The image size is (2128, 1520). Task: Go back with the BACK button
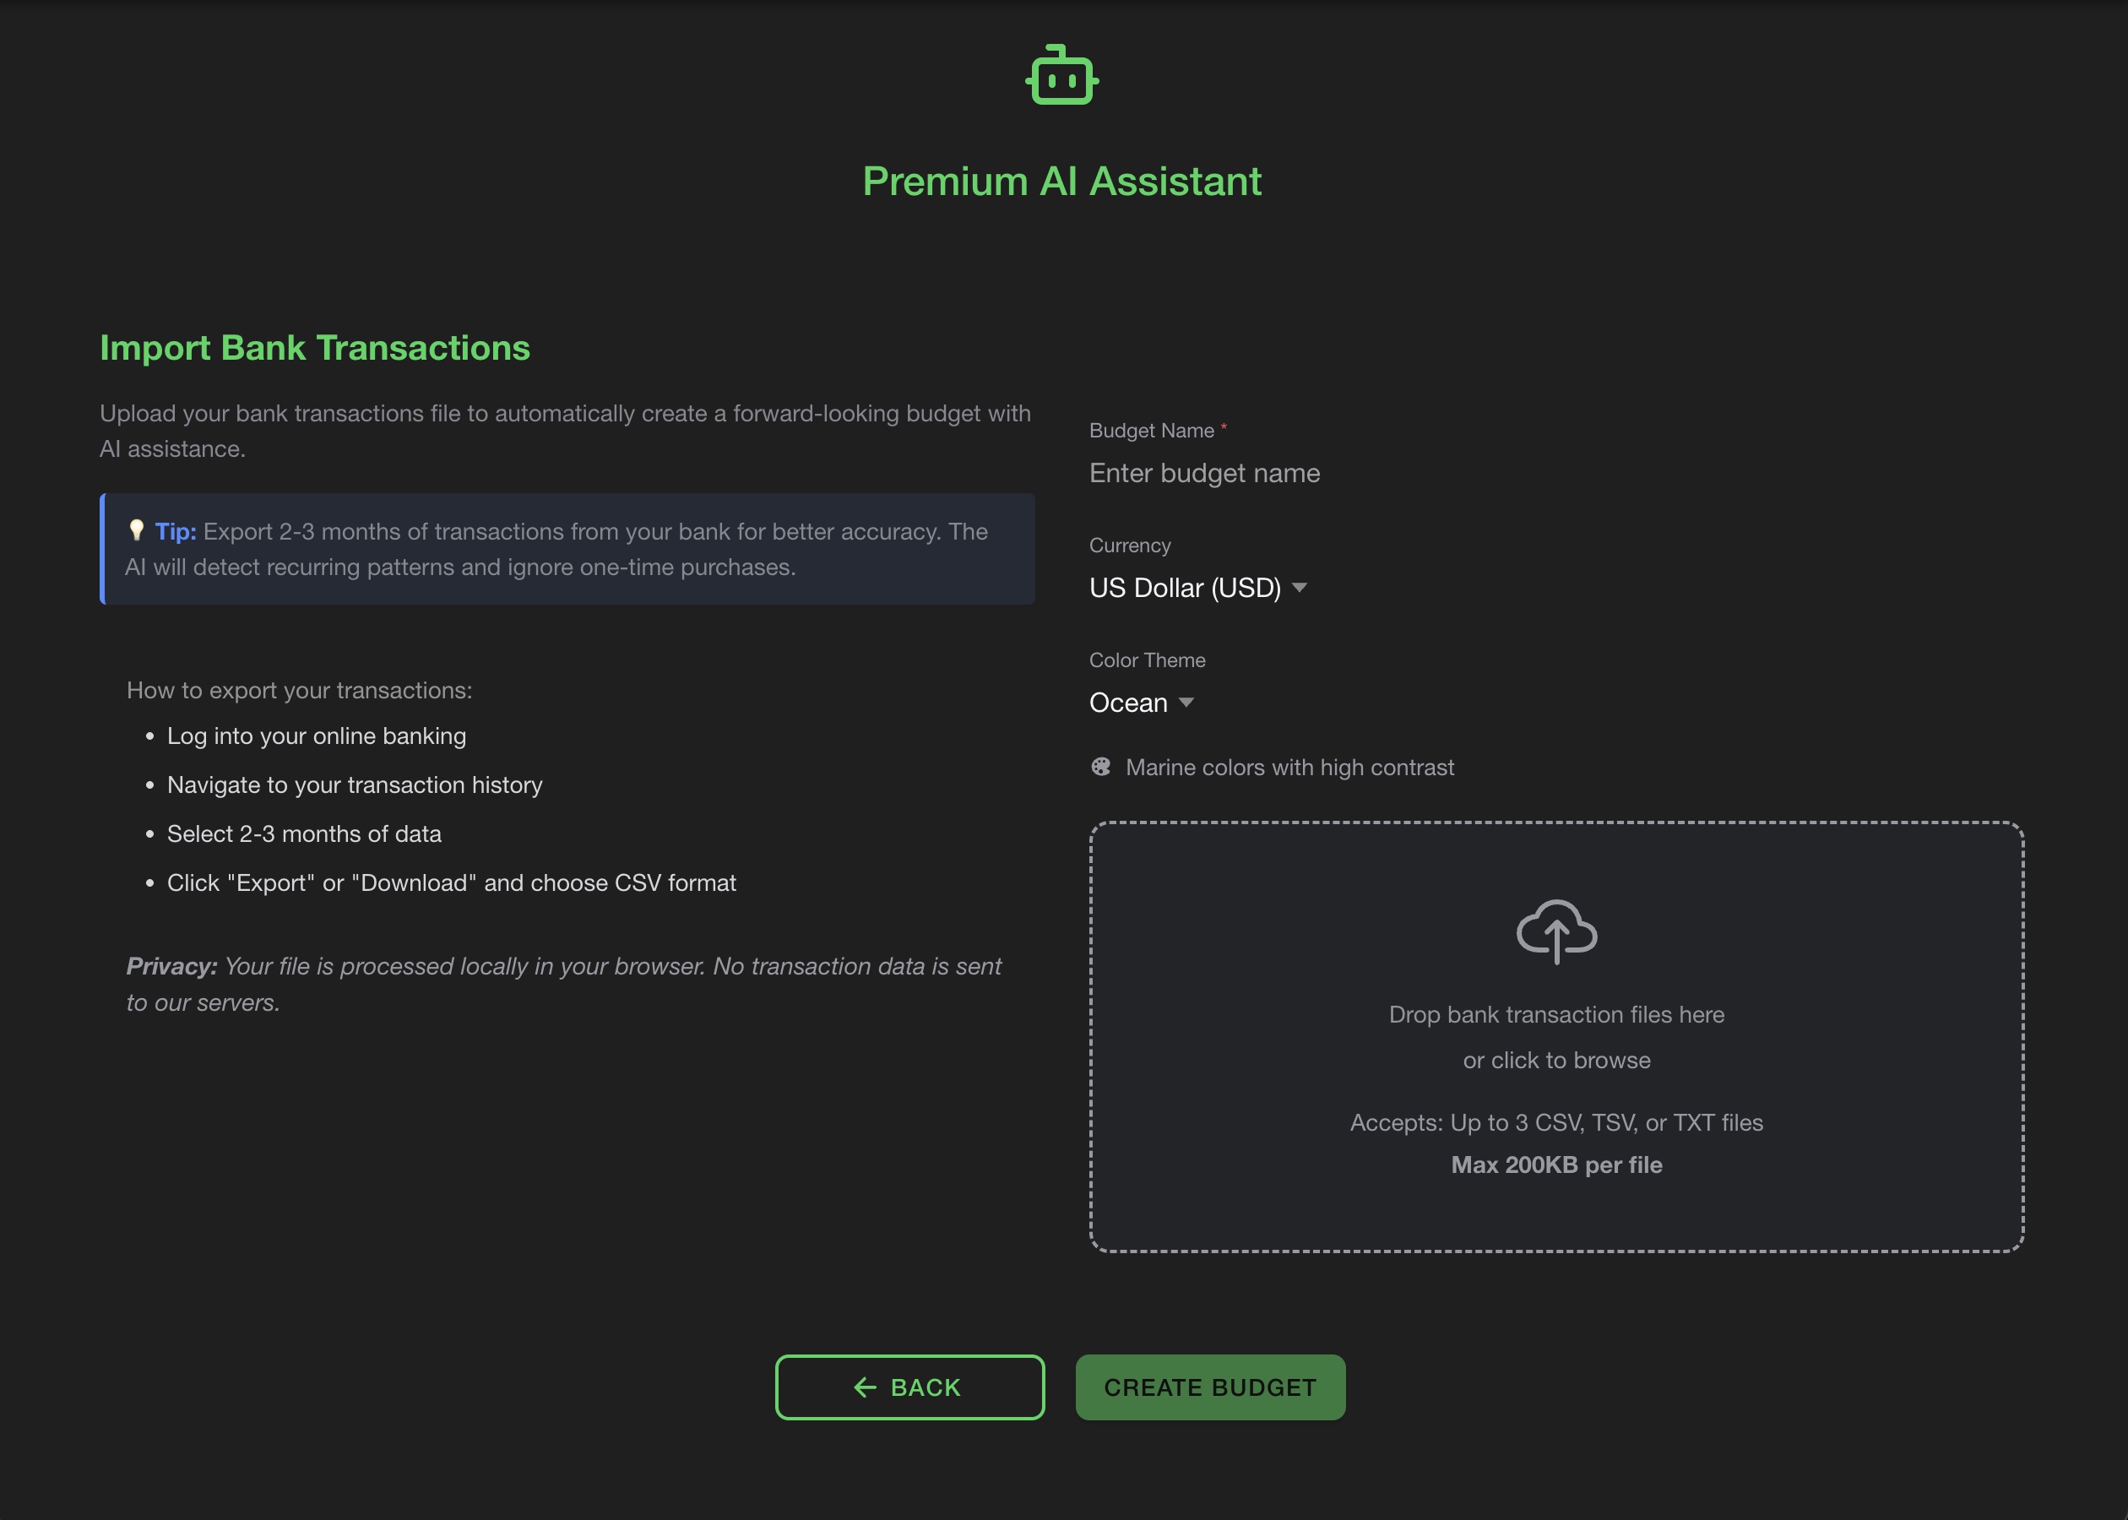[909, 1387]
